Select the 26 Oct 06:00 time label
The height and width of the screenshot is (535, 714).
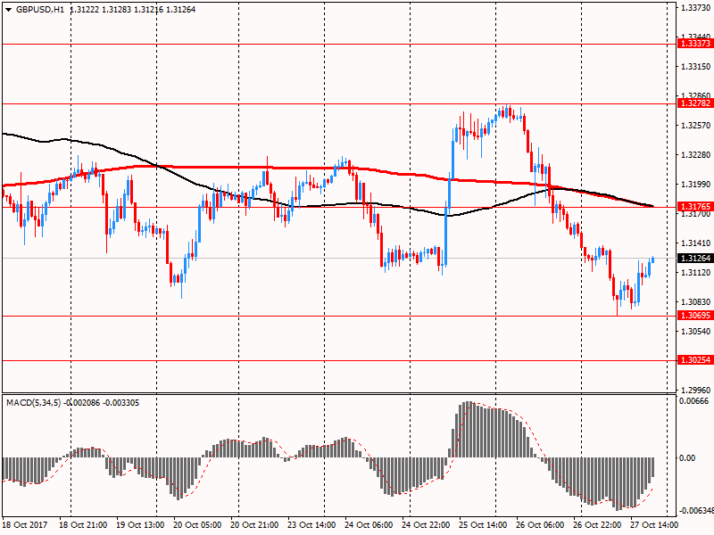[540, 524]
